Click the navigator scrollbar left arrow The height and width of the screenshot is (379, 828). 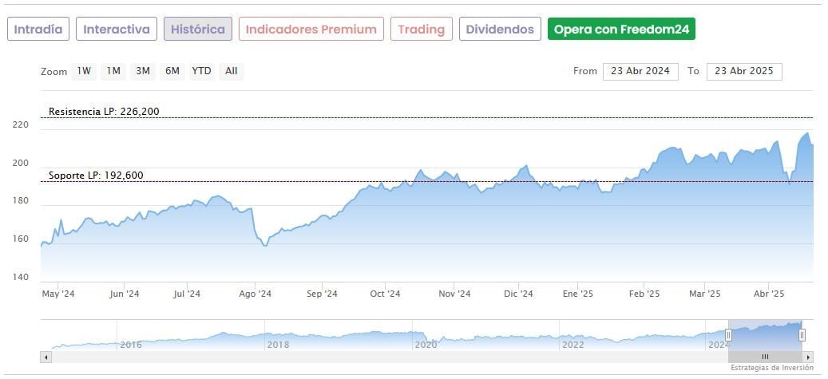[x=46, y=357]
